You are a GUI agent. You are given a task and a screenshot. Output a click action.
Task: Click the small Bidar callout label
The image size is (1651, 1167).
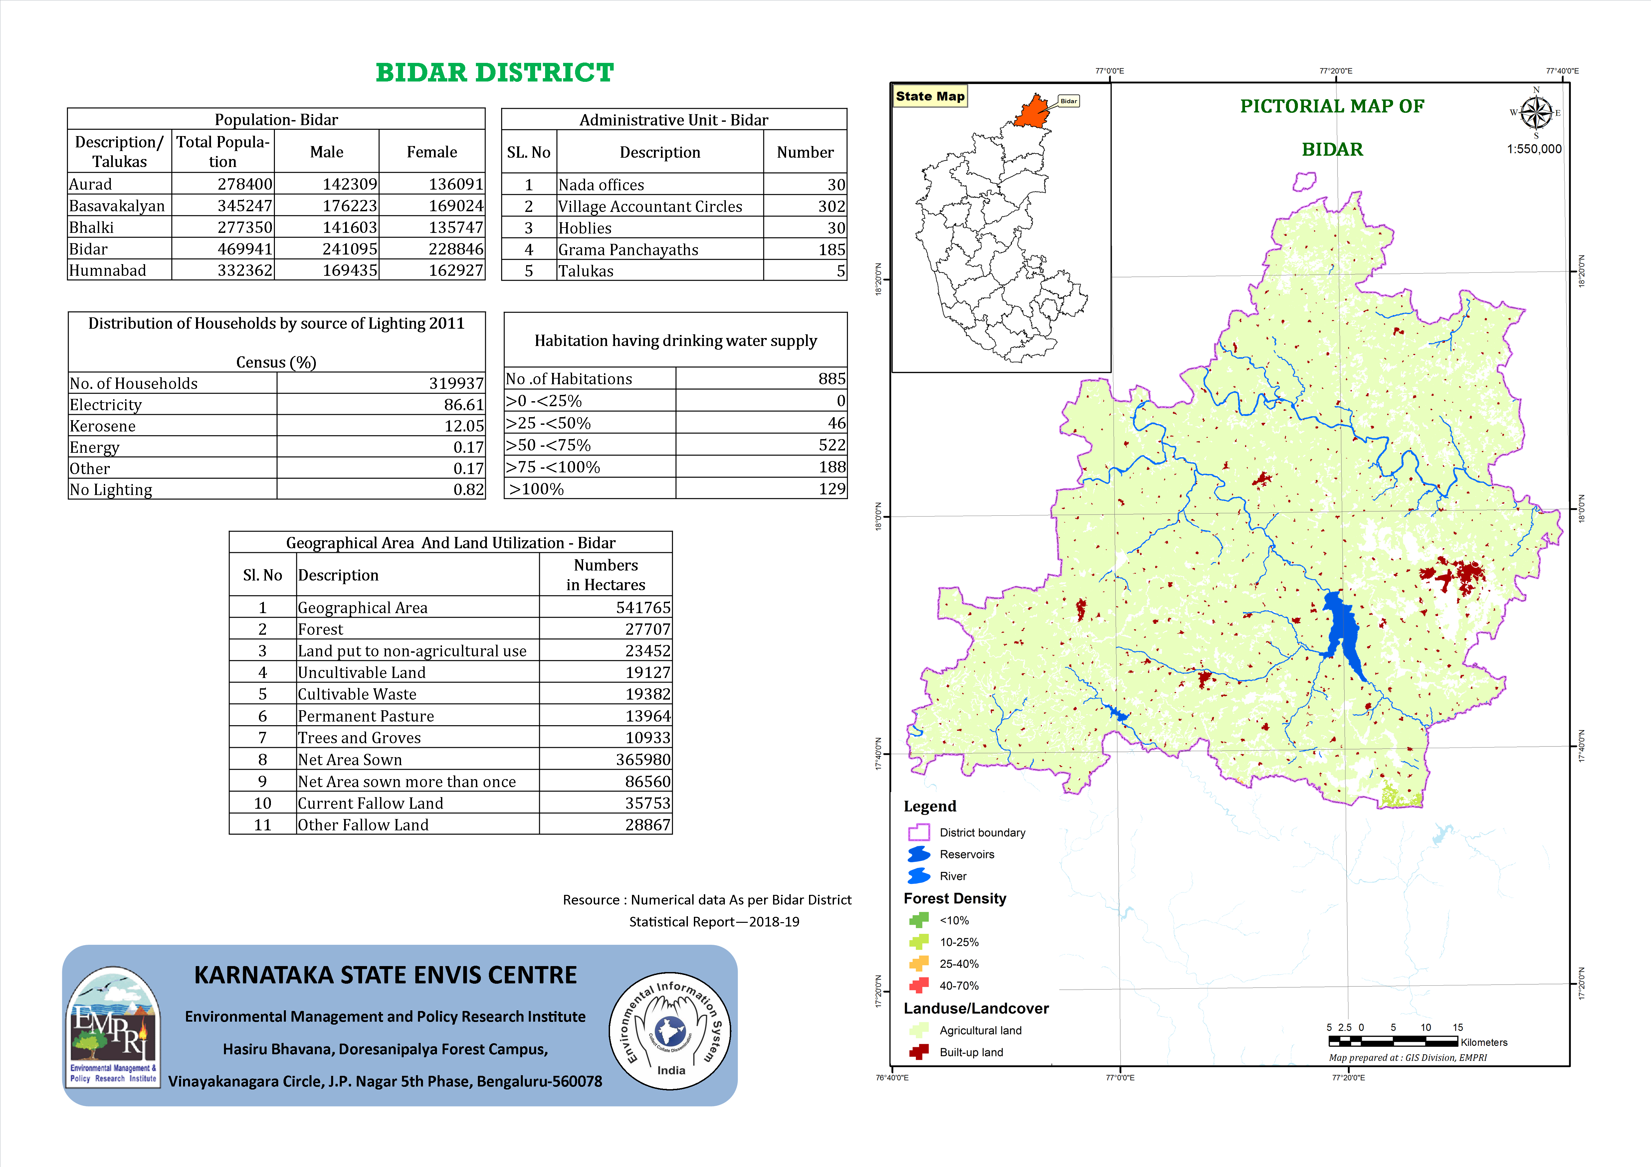tap(1069, 101)
